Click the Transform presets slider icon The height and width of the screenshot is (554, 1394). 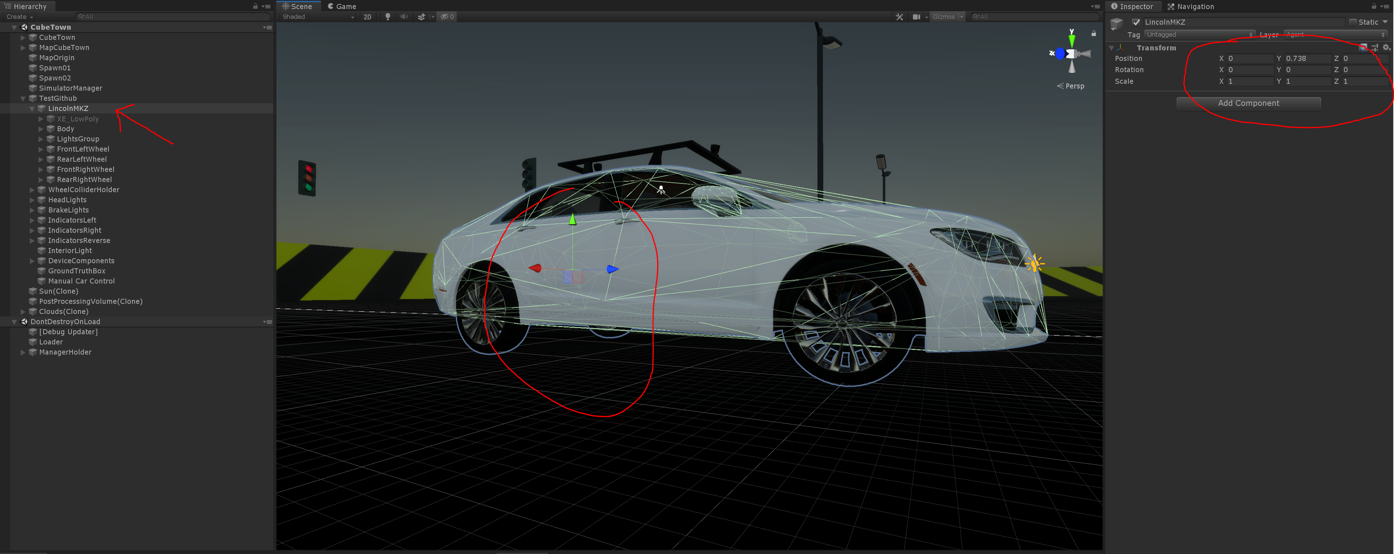click(x=1374, y=47)
